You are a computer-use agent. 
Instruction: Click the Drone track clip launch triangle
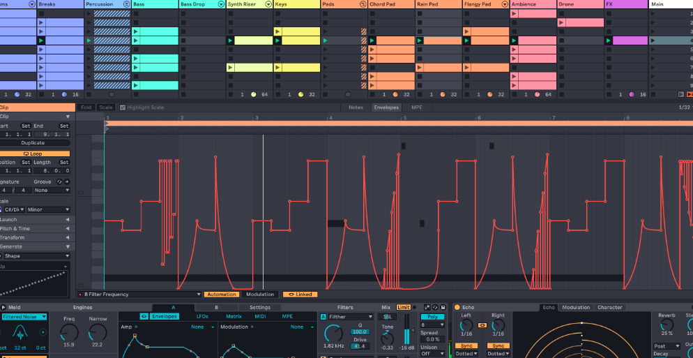coord(562,23)
